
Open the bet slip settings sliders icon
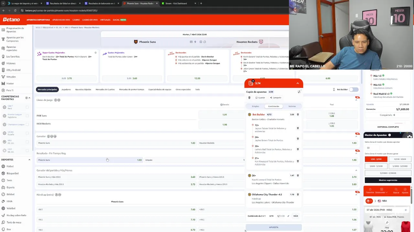tap(299, 92)
